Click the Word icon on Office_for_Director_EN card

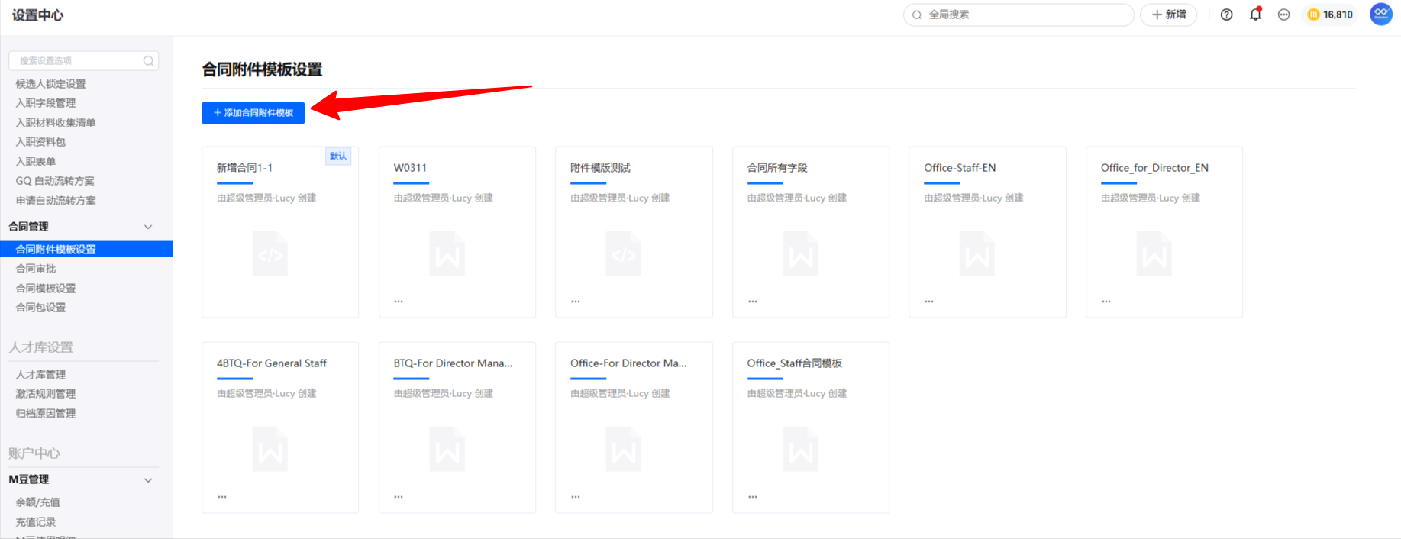point(1154,254)
